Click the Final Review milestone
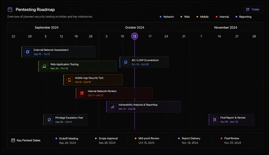 click(231, 141)
